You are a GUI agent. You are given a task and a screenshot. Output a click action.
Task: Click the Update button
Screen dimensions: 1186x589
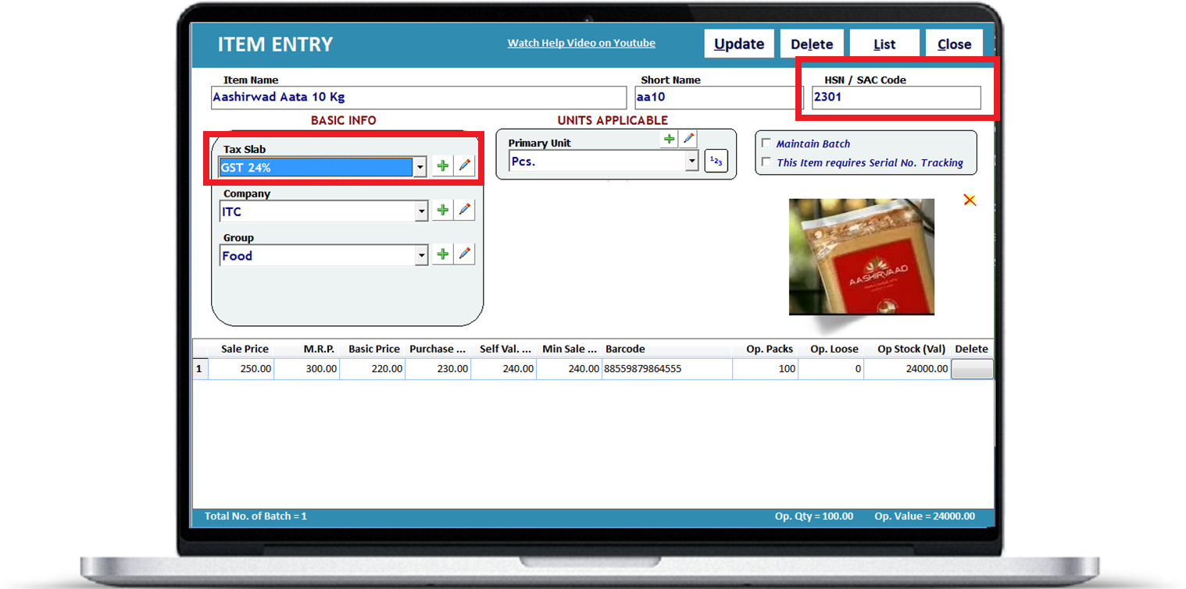[739, 44]
